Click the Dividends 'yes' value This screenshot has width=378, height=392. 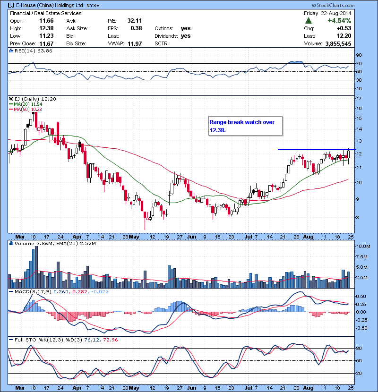186,36
